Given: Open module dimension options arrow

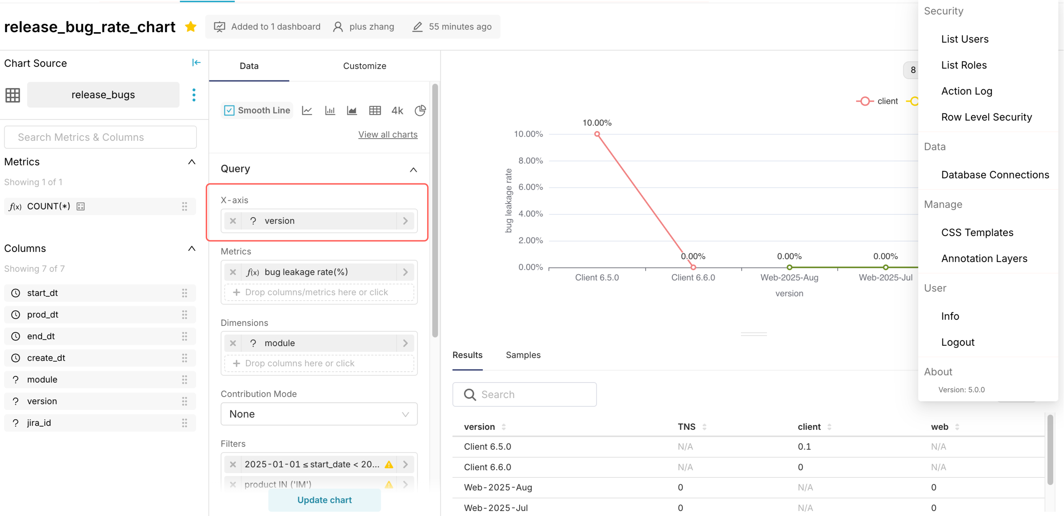Looking at the screenshot, I should click(405, 343).
